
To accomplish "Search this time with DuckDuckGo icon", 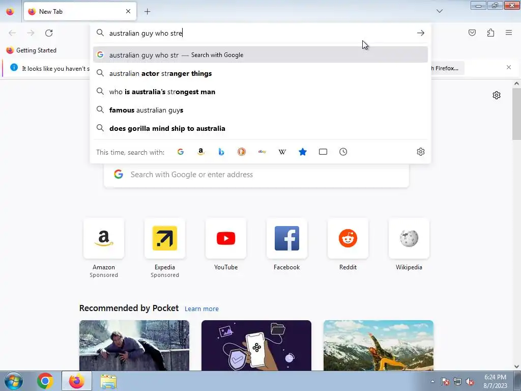I will (x=242, y=152).
